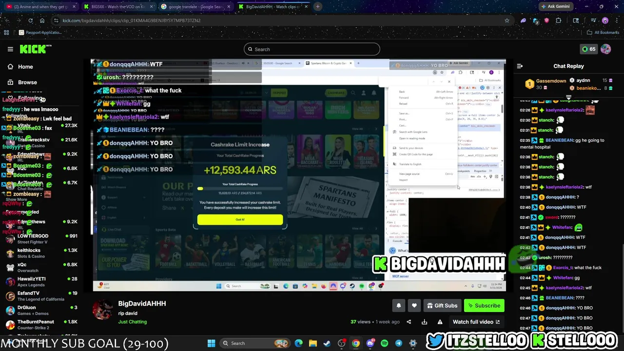
Task: Switch to the BIGSIIX Watch the VOD tab
Action: tap(118, 7)
